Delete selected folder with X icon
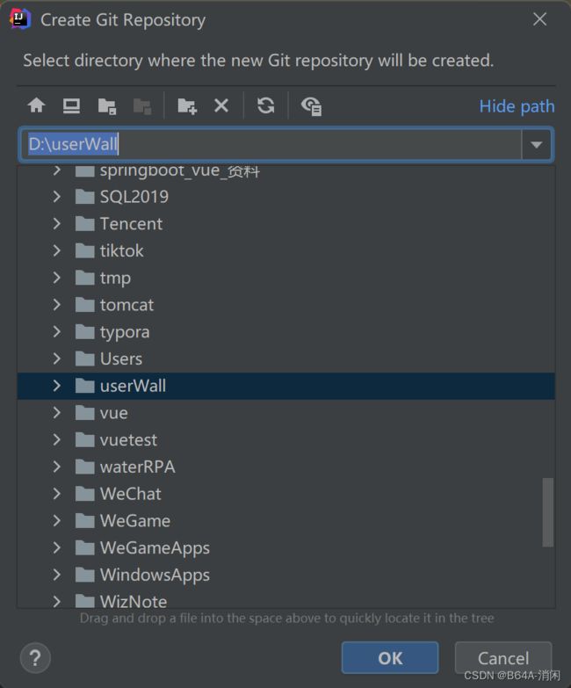 221,105
